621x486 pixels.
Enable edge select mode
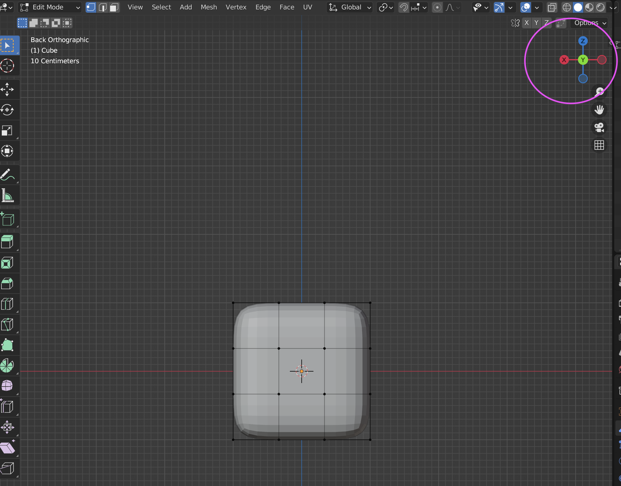102,7
